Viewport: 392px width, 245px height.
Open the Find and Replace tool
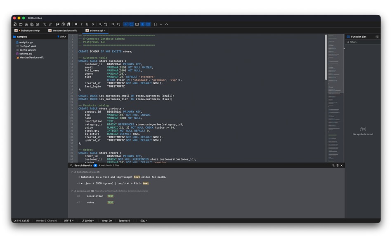point(106,24)
